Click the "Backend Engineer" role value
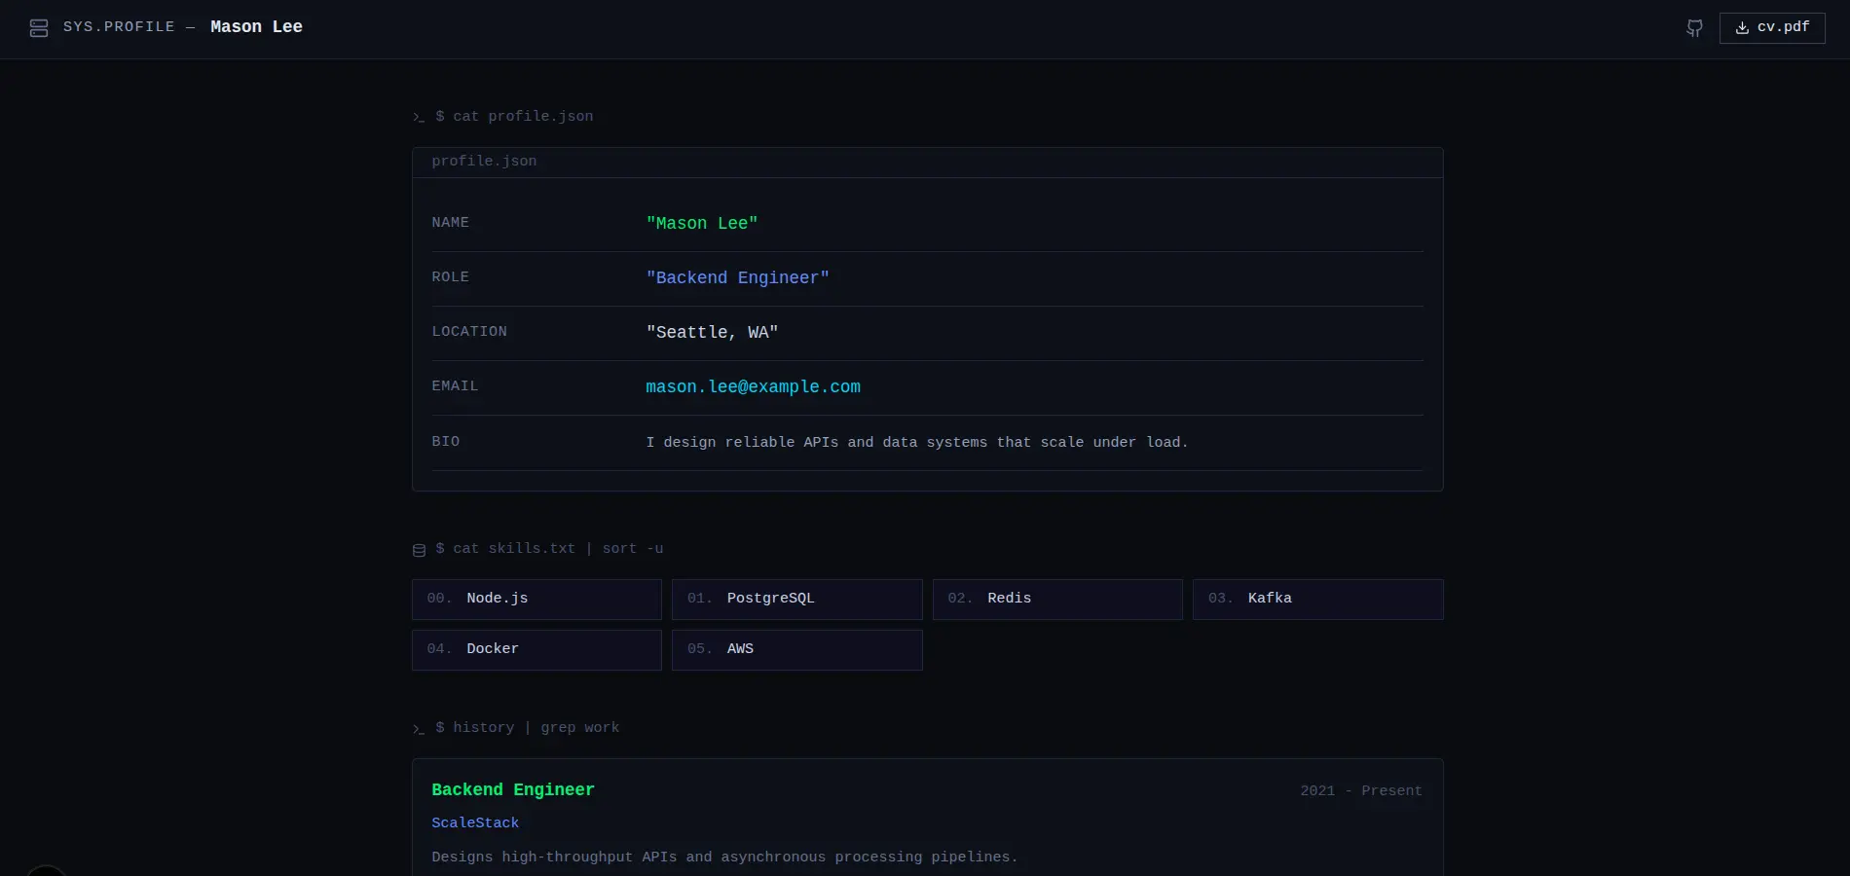Viewport: 1850px width, 876px height. (737, 278)
